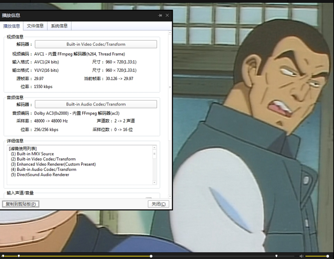Click the A-B repeat start marker on timeline
334x259 pixels.
click(x=19, y=256)
